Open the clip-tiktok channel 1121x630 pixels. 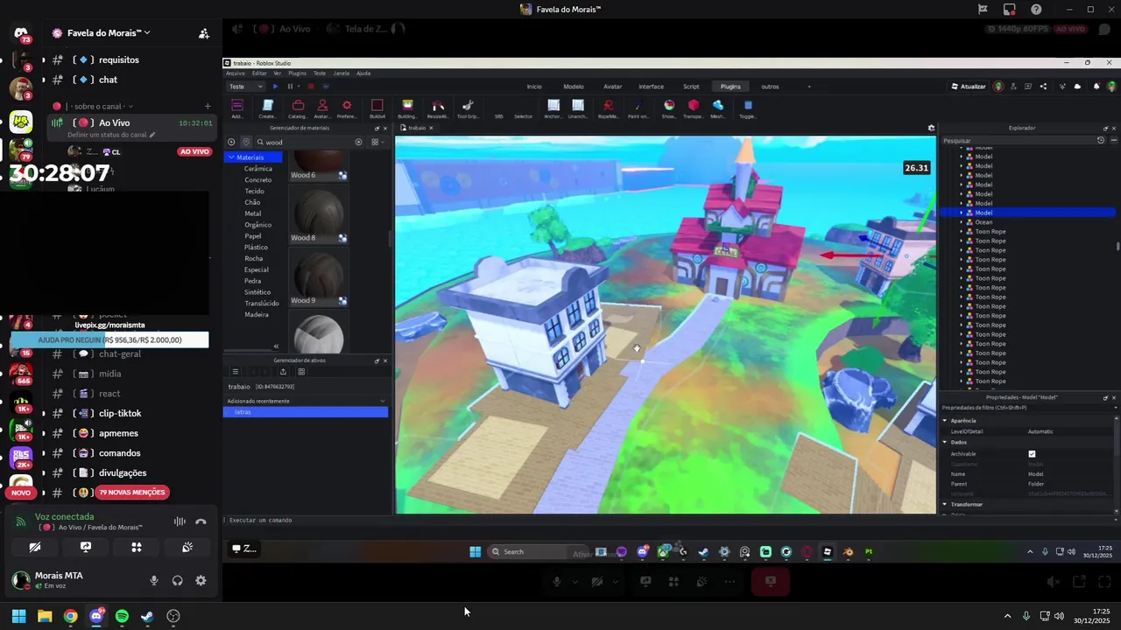click(x=120, y=413)
